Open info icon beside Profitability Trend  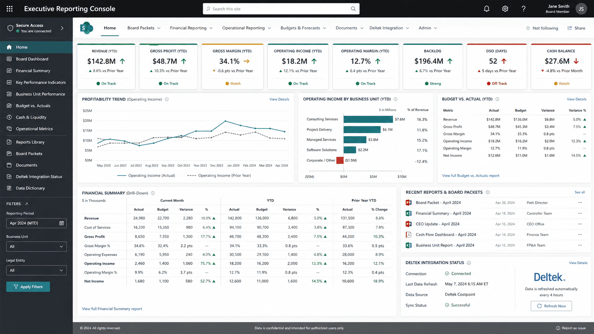[x=167, y=99]
